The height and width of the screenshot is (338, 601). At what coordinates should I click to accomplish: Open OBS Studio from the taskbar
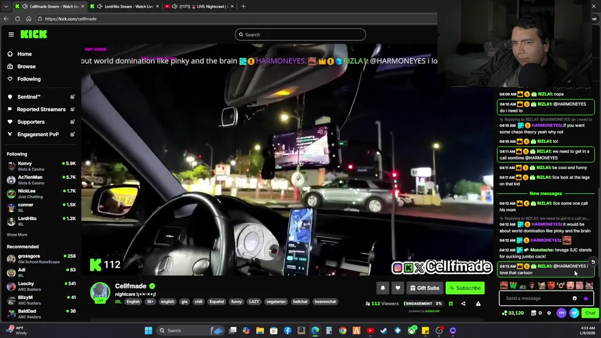click(439, 330)
